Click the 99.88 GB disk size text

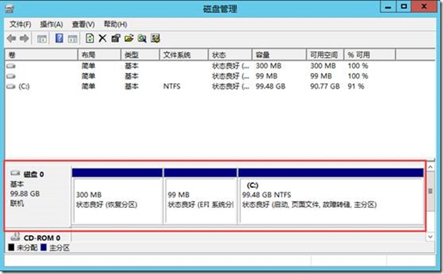point(25,193)
